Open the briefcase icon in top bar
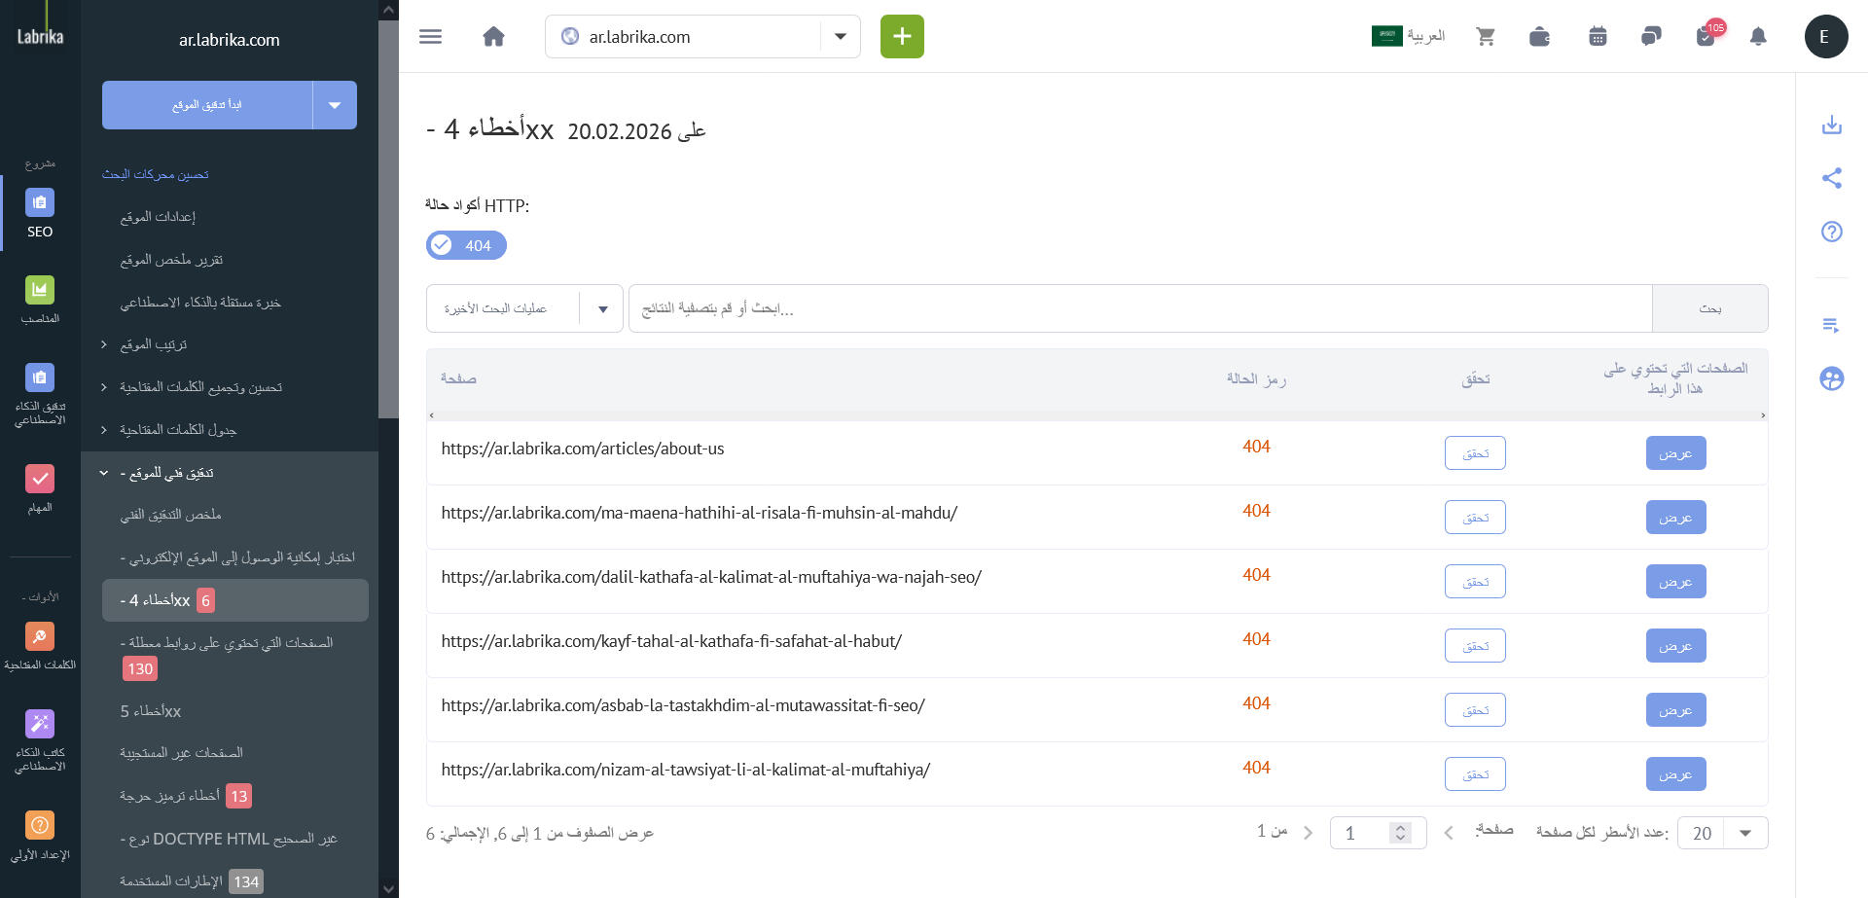1868x898 pixels. (x=1539, y=37)
